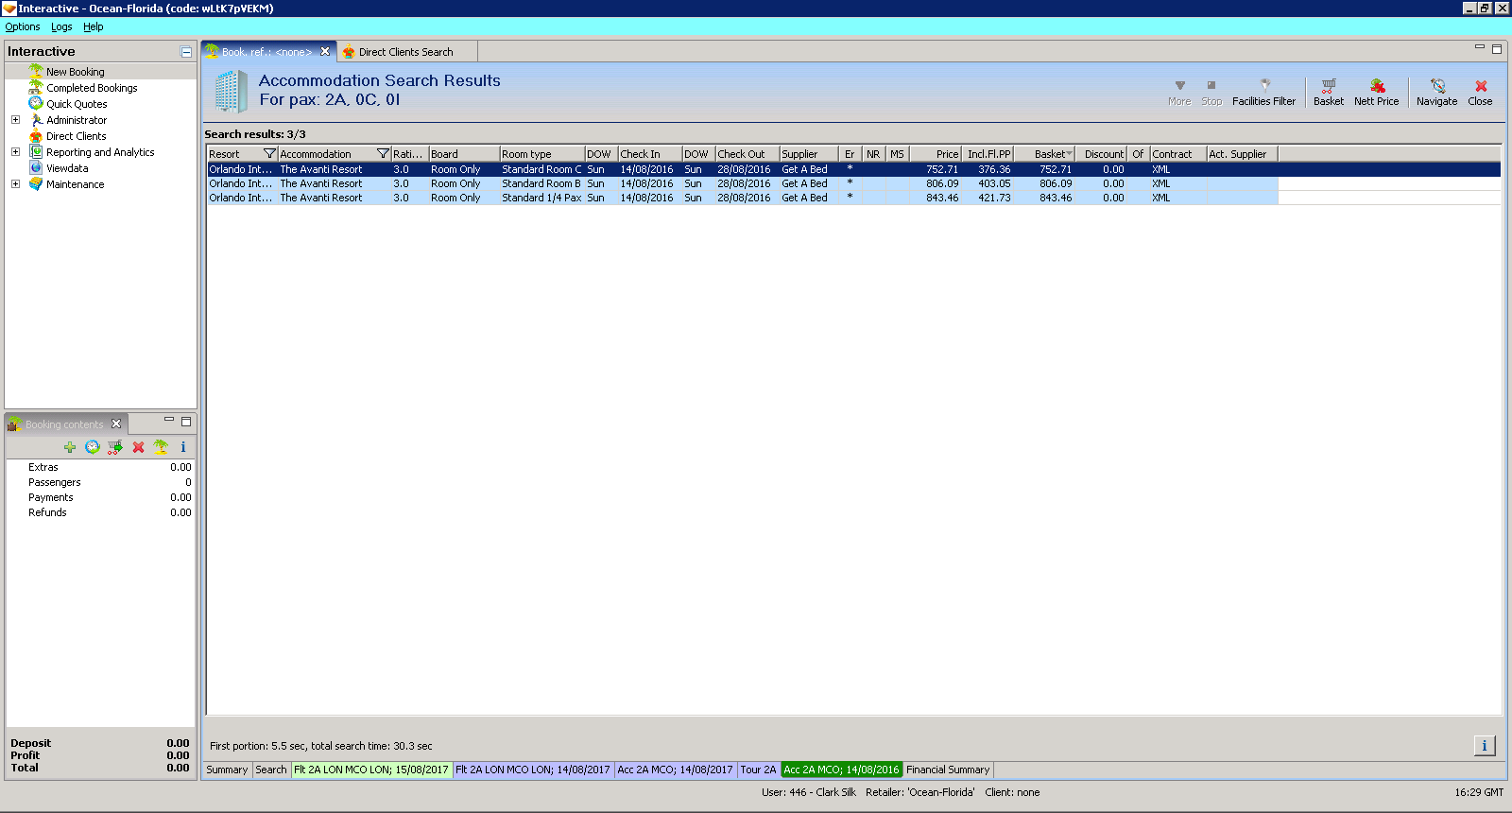Open the Flt 2A LON MCO LON 15/08/2017 tab
This screenshot has height=813, width=1512.
[x=371, y=770]
